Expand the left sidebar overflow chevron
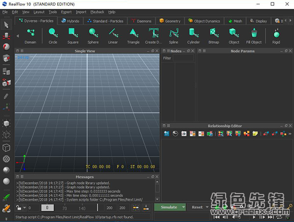The height and width of the screenshot is (222, 294). tap(6, 219)
